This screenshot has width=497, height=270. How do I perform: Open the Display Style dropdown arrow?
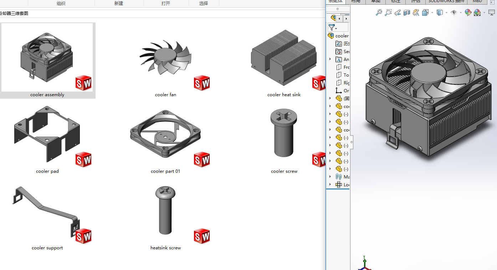point(446,13)
